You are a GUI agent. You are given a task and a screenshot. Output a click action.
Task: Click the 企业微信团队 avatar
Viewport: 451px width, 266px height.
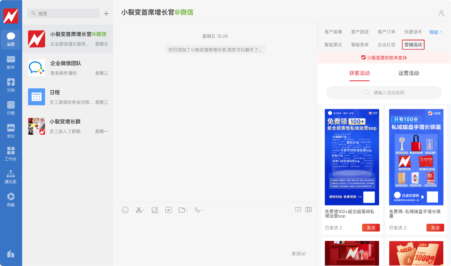pyautogui.click(x=37, y=68)
